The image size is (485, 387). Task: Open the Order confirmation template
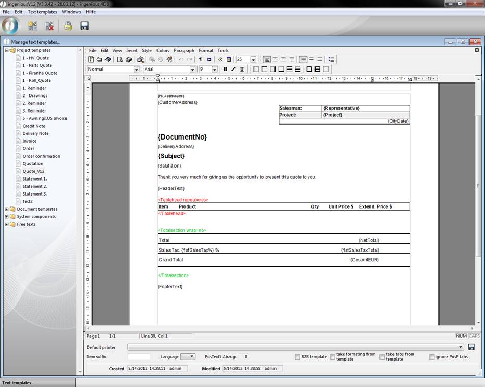(41, 156)
